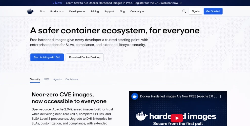The image size is (250, 126).
Task: Visit the Blog from navbar
Action: pyautogui.click(x=122, y=11)
